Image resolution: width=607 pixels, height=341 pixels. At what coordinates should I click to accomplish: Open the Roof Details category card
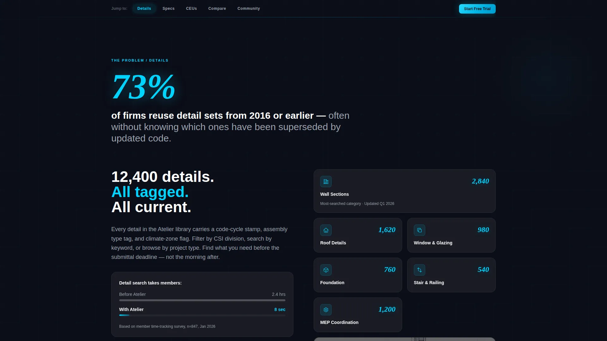(358, 235)
